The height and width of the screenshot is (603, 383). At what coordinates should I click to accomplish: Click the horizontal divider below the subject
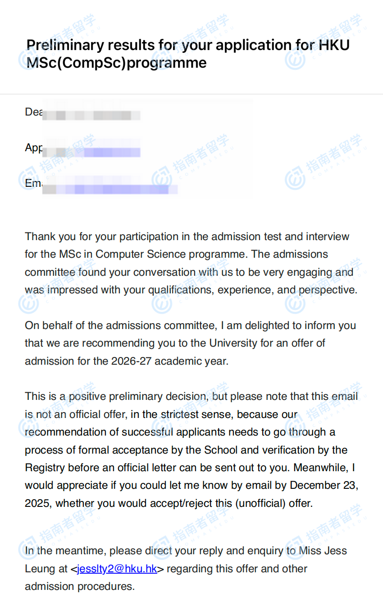(191, 94)
